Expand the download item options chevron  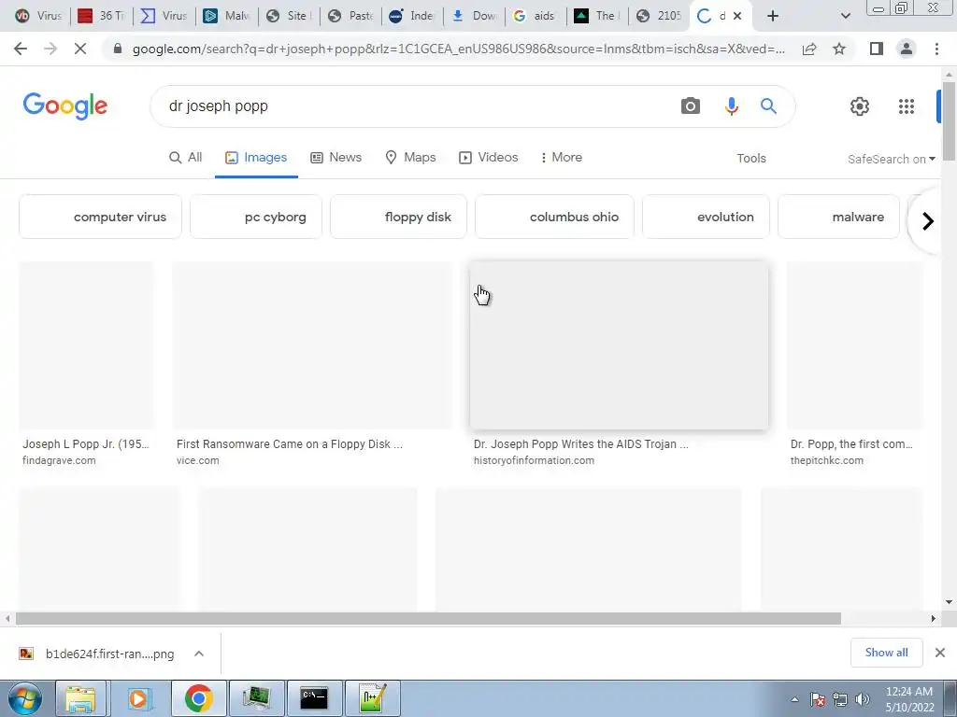pos(199,654)
